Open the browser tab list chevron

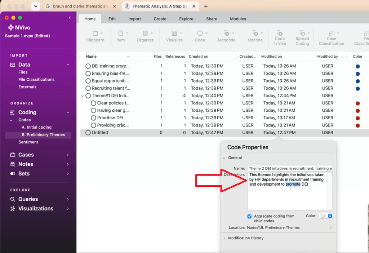point(36,6)
